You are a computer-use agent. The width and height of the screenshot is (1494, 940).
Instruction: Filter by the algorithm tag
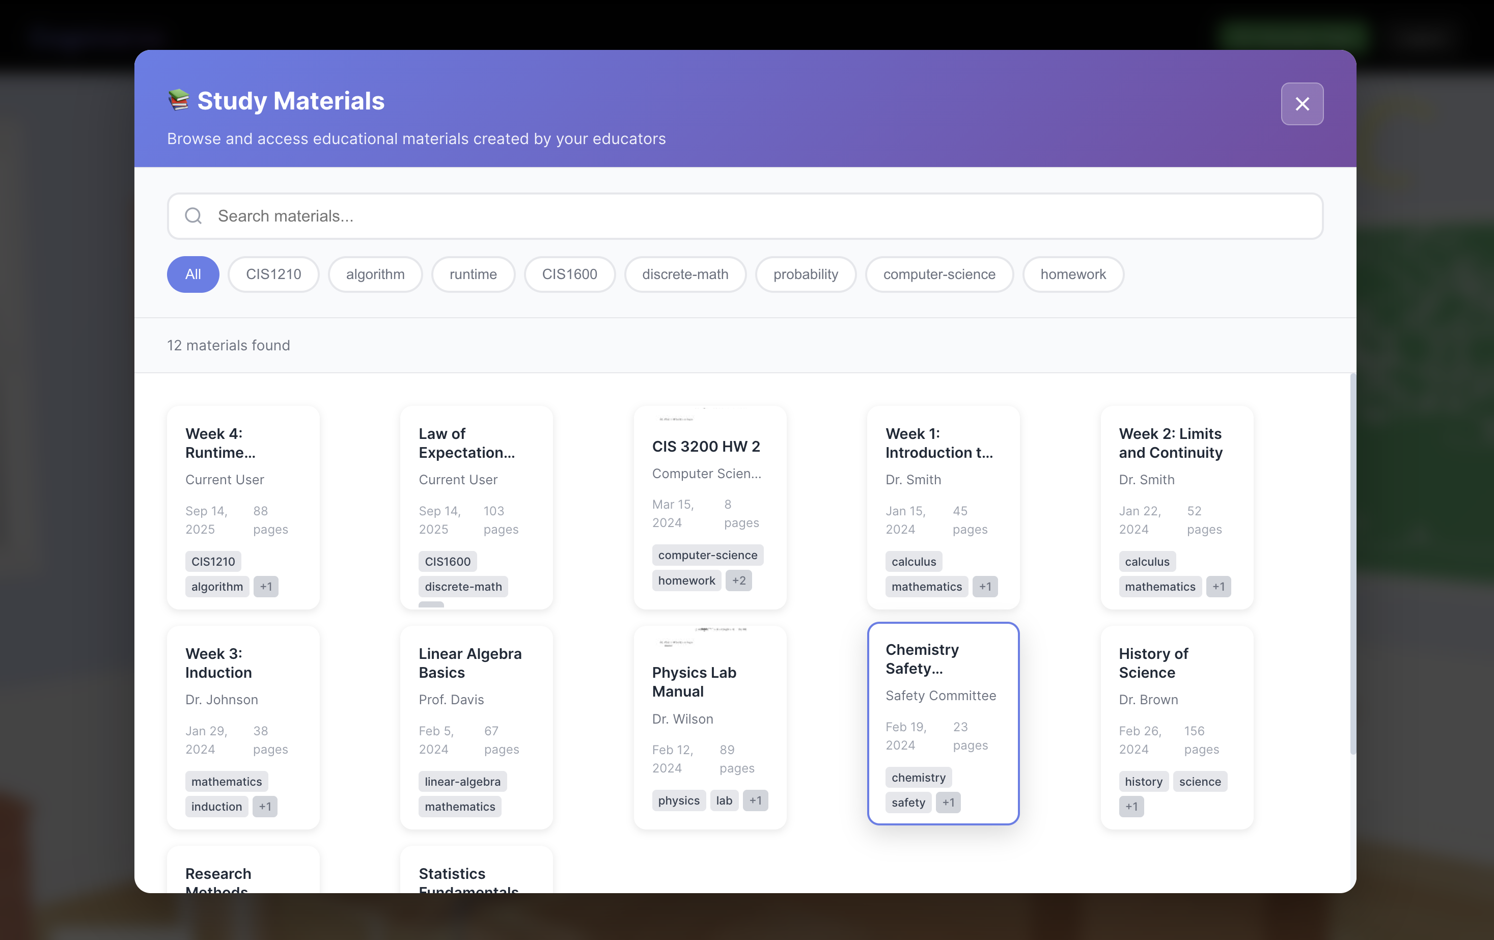tap(375, 274)
